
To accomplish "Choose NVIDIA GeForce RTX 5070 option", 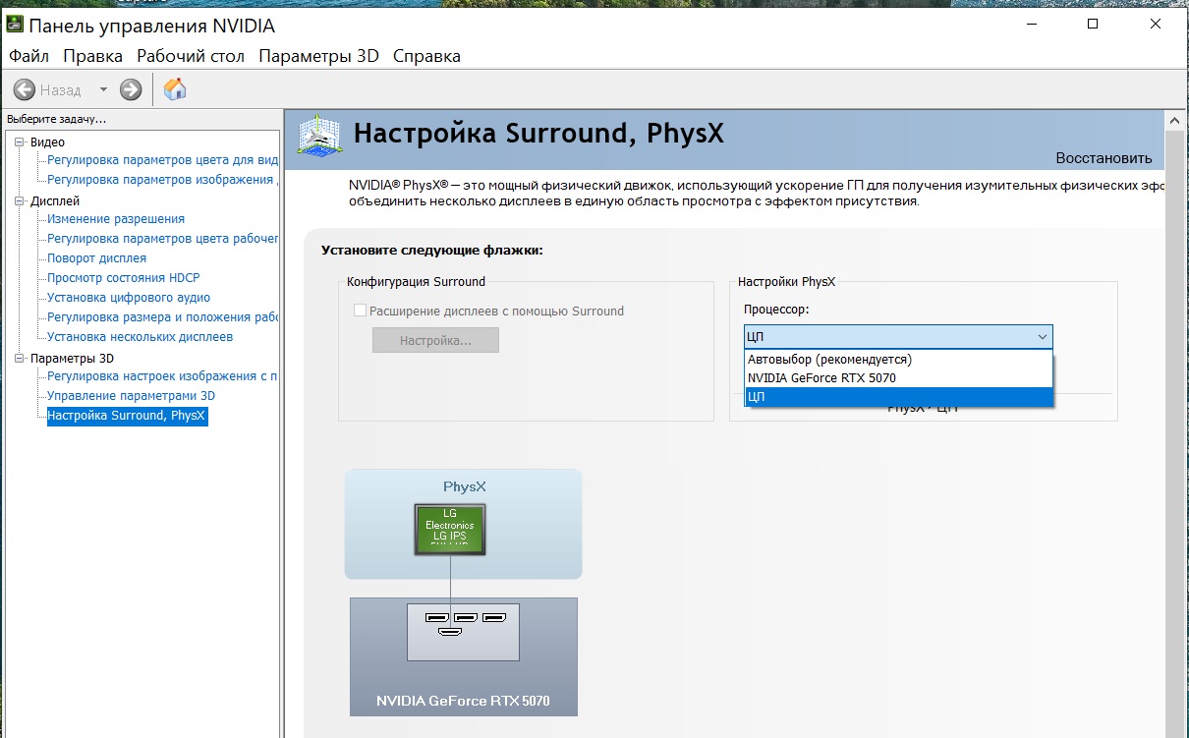I will (898, 378).
